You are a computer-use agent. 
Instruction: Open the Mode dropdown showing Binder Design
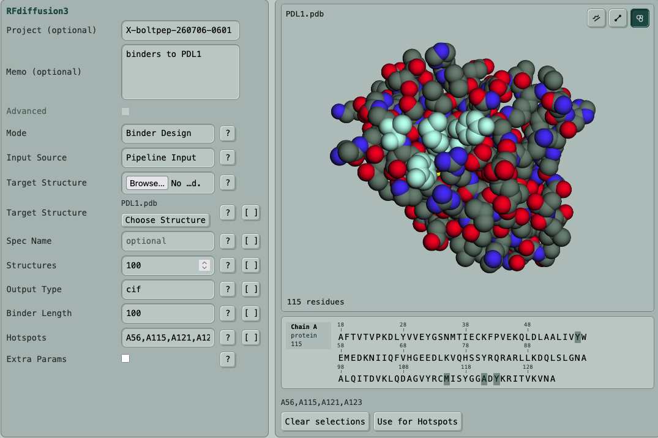168,133
